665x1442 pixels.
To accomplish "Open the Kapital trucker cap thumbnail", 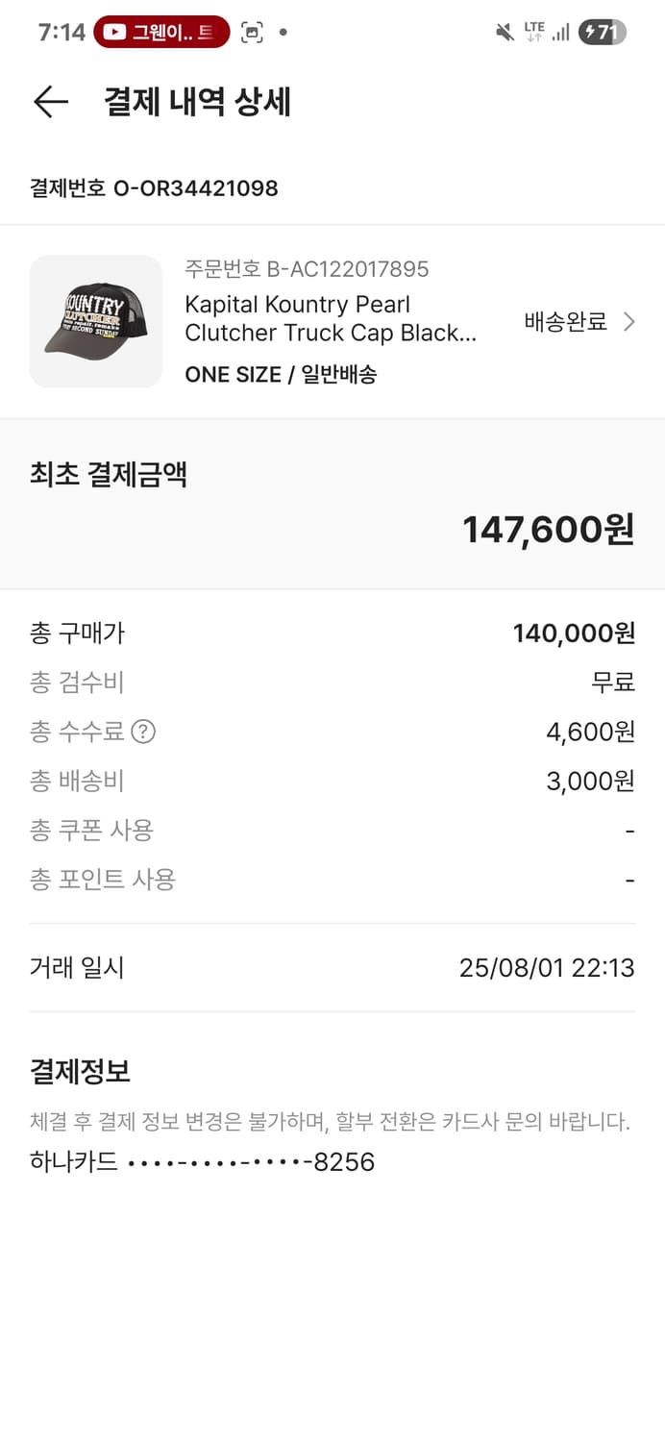I will (96, 322).
